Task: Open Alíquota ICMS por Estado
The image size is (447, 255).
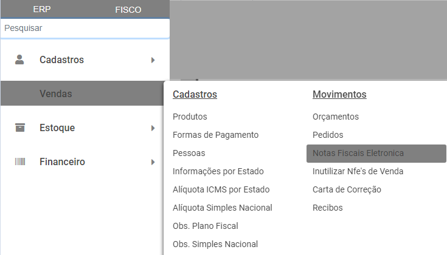Action: (221, 189)
